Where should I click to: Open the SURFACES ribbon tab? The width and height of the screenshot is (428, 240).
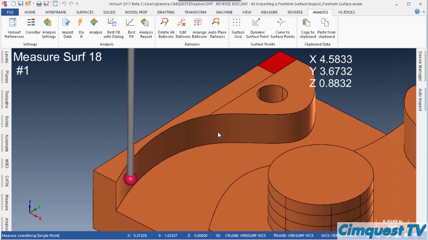pyautogui.click(x=85, y=12)
